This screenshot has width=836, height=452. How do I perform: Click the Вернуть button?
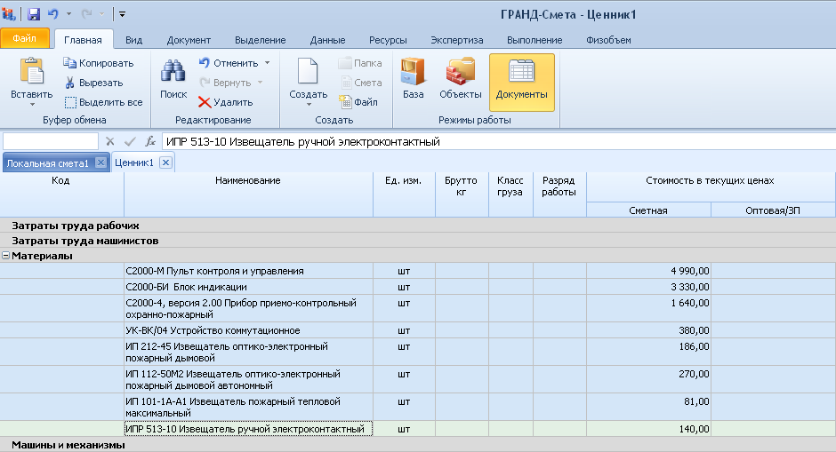[x=225, y=83]
